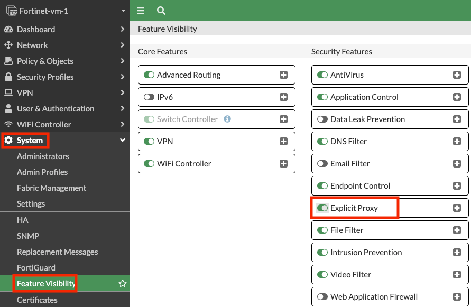Enable the IPv6 toggle
Screen dimensions: 471x307
(x=149, y=97)
